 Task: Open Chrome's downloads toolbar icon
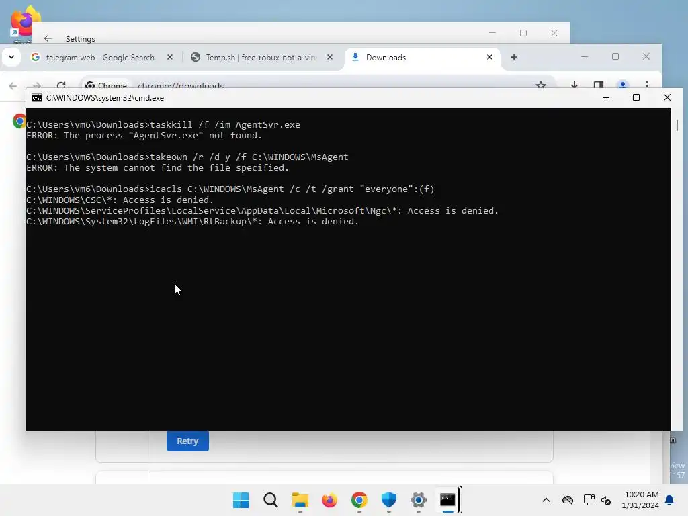click(x=574, y=85)
